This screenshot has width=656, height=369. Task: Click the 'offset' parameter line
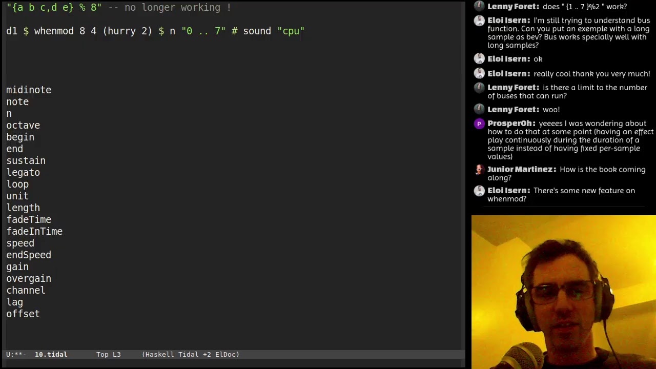point(23,314)
